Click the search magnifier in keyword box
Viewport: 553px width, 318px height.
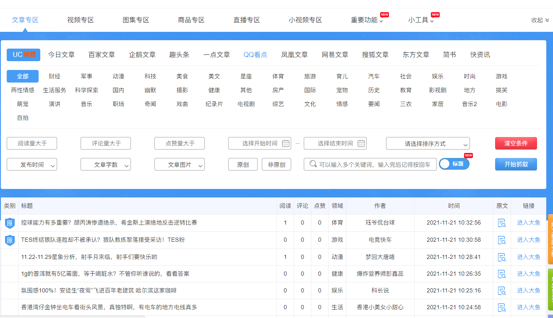313,164
